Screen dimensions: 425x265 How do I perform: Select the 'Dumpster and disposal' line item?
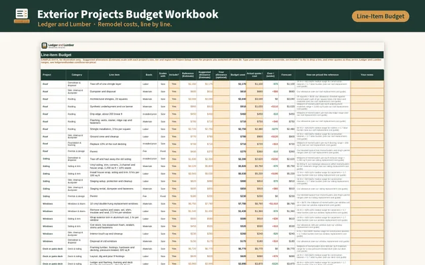pos(114,91)
